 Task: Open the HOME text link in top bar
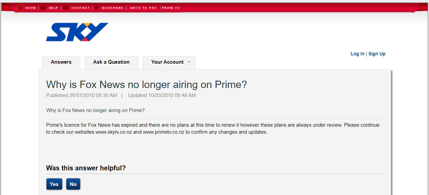[x=31, y=8]
